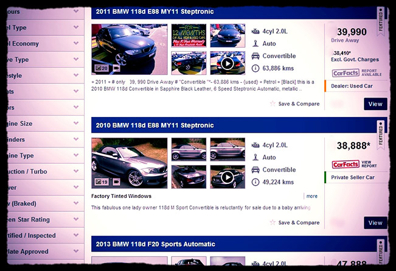This screenshot has width=396, height=271.
Task: Expand the Fuel Type filter
Action: coord(46,27)
